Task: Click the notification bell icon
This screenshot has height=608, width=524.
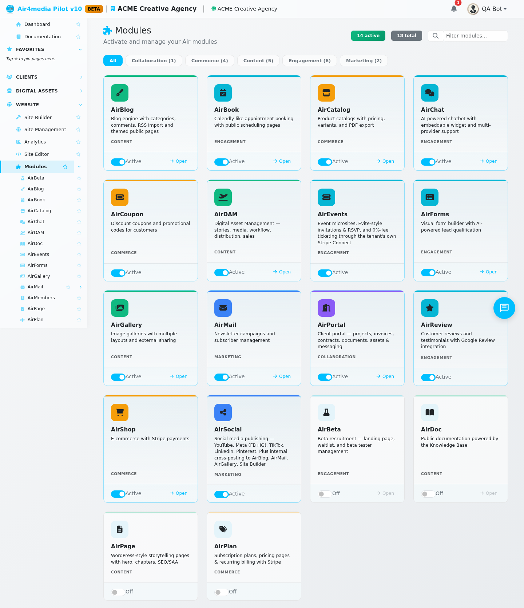Action: (454, 9)
